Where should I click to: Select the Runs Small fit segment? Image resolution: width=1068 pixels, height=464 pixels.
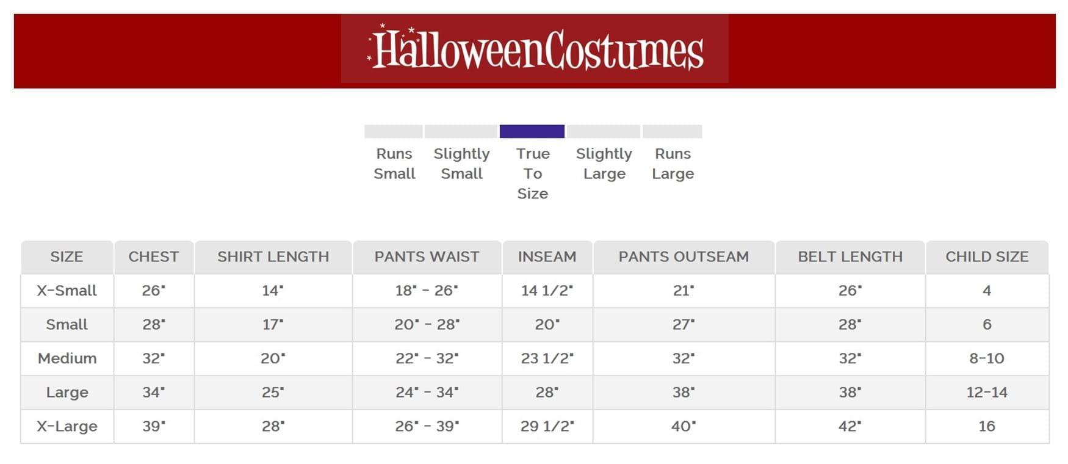394,131
